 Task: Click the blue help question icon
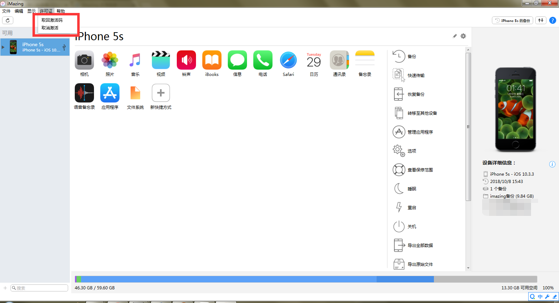point(553,20)
